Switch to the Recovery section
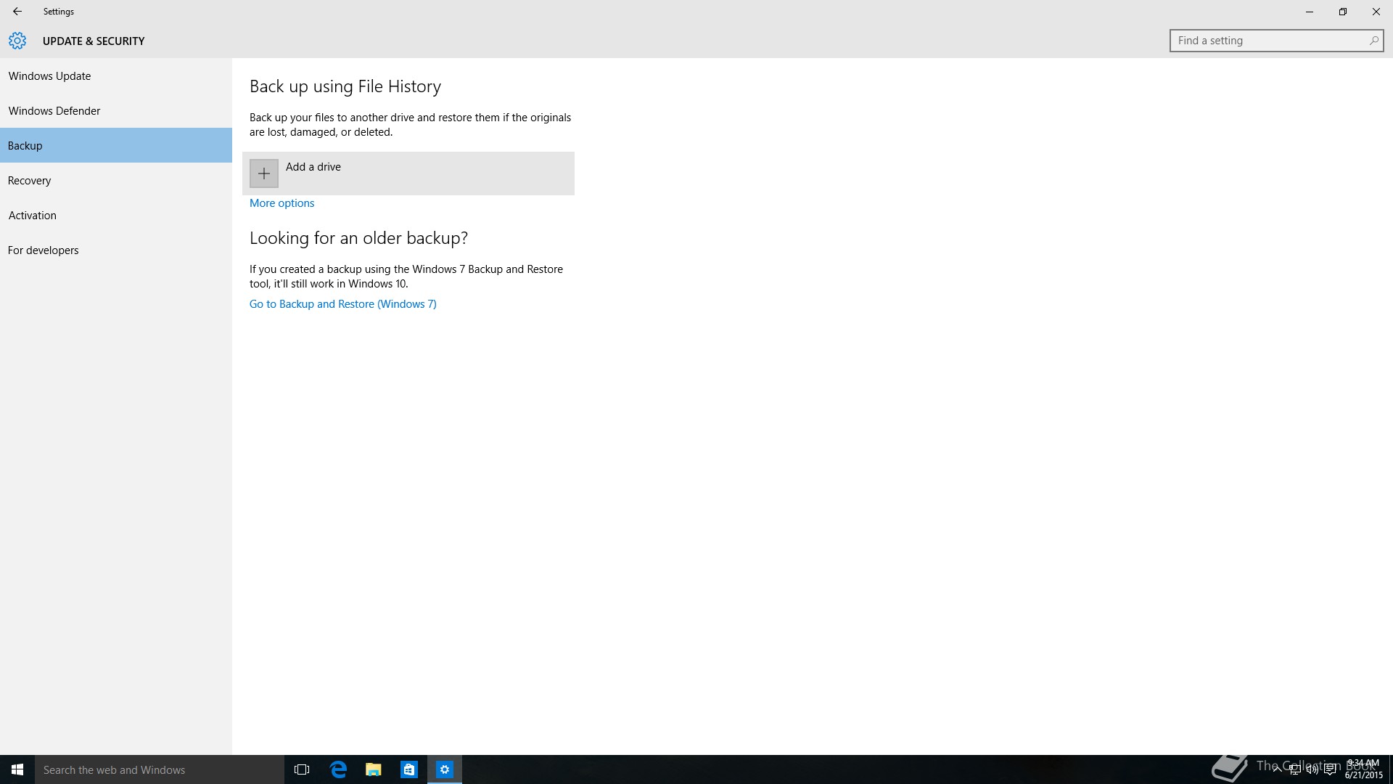Image resolution: width=1393 pixels, height=784 pixels. (30, 181)
